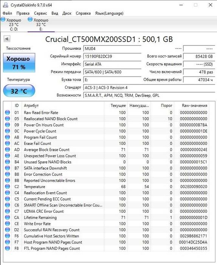217x265 pixels.
Task: Click status orb for Program Fail Count
Action: pos(8,137)
